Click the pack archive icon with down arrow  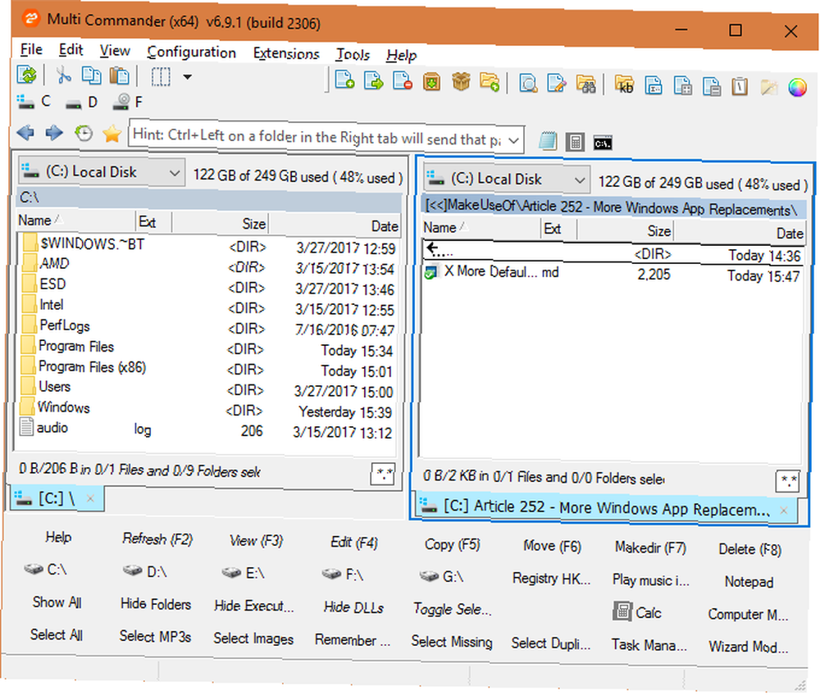tap(431, 81)
